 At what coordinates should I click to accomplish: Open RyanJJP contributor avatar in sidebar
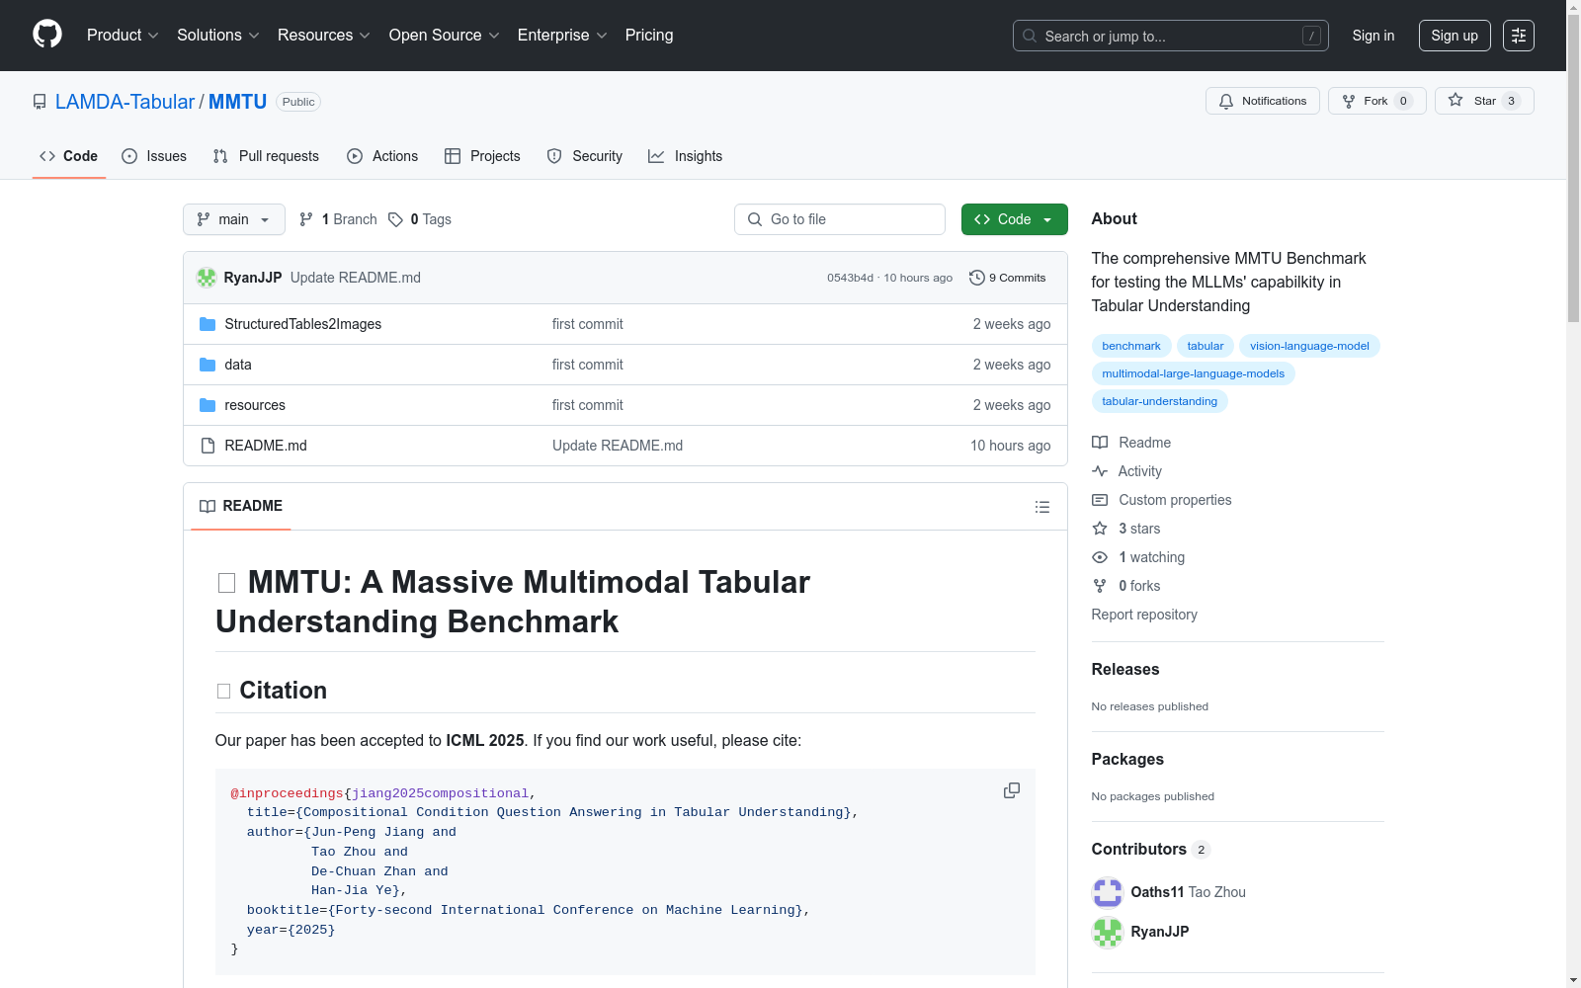(x=1108, y=932)
